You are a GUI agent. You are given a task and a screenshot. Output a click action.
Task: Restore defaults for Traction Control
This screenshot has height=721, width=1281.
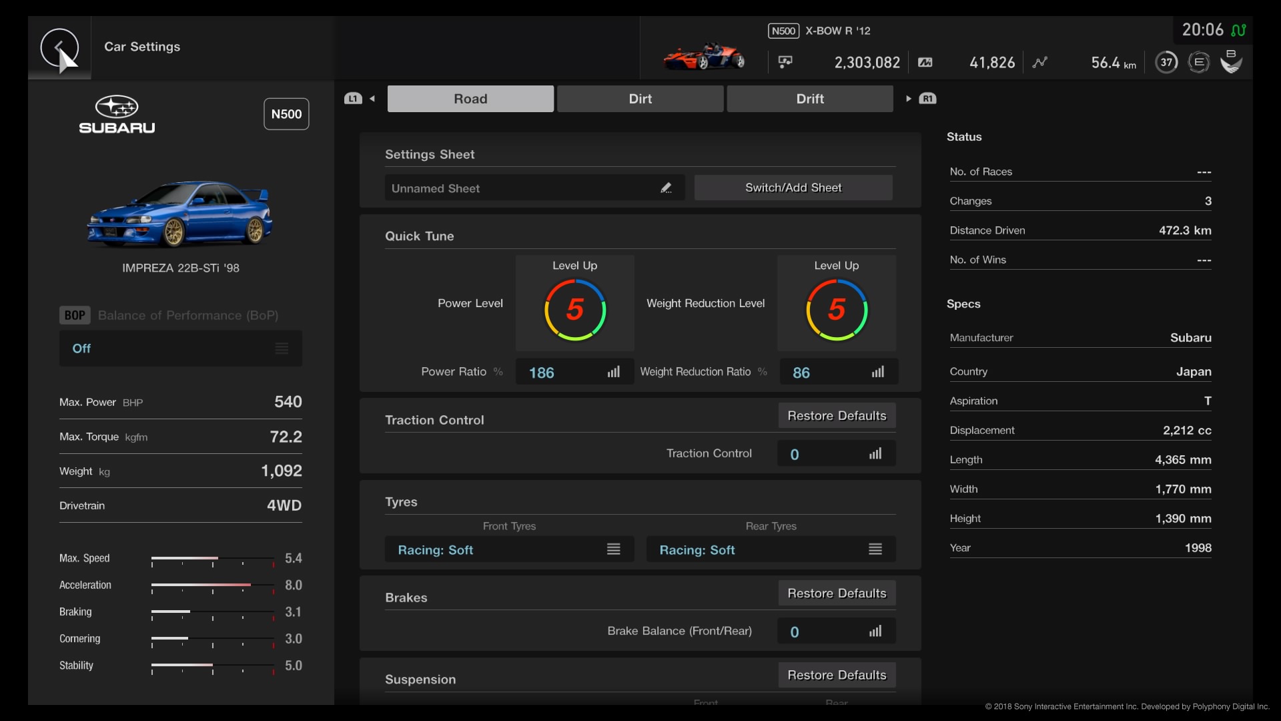pos(837,415)
